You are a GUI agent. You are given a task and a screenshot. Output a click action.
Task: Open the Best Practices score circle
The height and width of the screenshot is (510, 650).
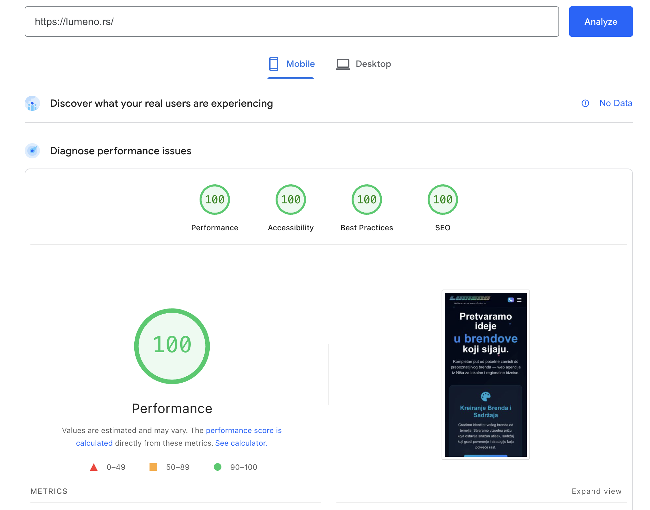(x=366, y=199)
